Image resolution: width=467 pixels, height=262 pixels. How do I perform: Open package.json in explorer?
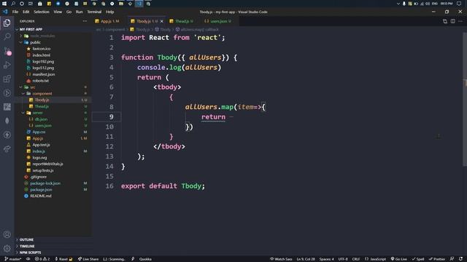(41, 189)
